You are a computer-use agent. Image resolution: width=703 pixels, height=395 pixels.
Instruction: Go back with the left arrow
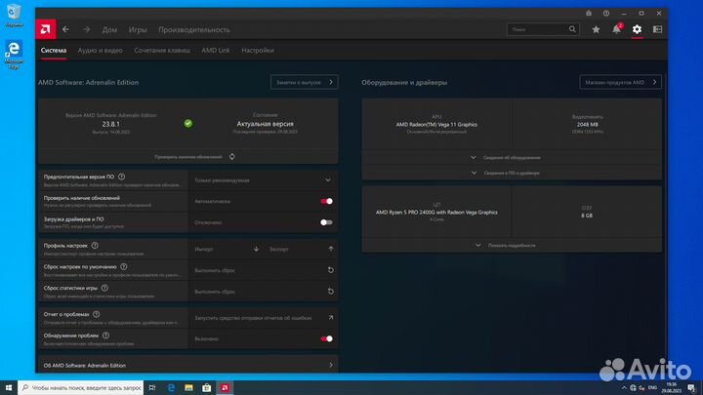pyautogui.click(x=66, y=29)
